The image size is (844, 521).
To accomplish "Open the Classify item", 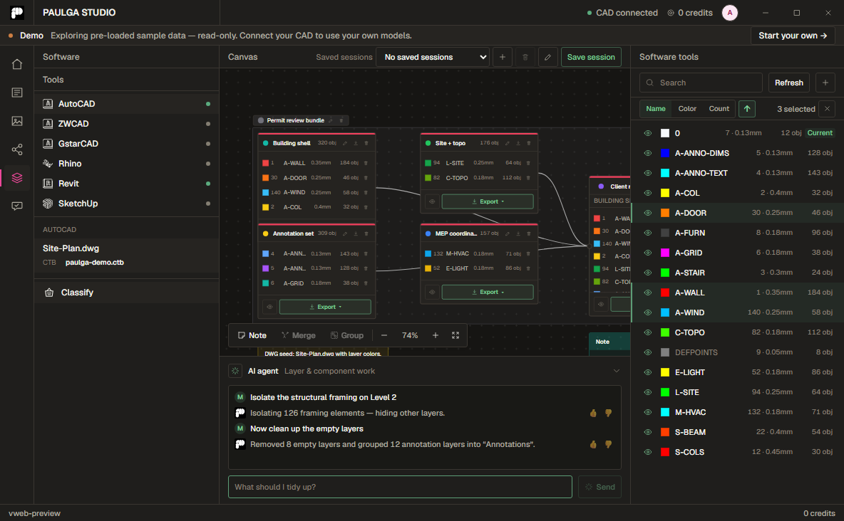I will pyautogui.click(x=126, y=293).
